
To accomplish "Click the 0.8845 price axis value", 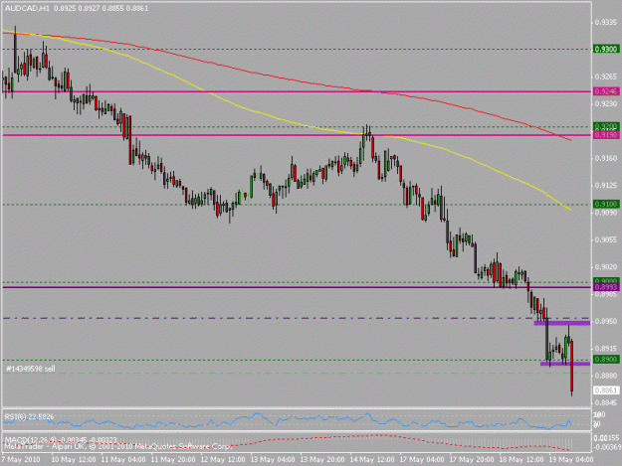I will click(x=606, y=402).
